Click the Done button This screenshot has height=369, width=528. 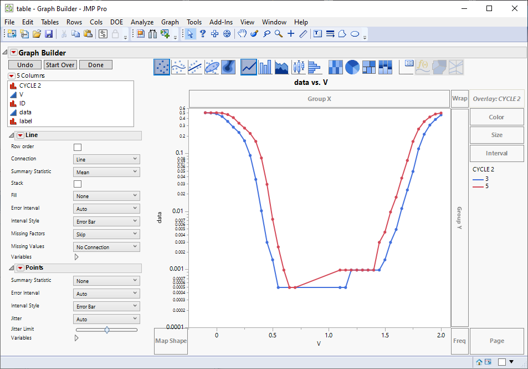tap(96, 65)
